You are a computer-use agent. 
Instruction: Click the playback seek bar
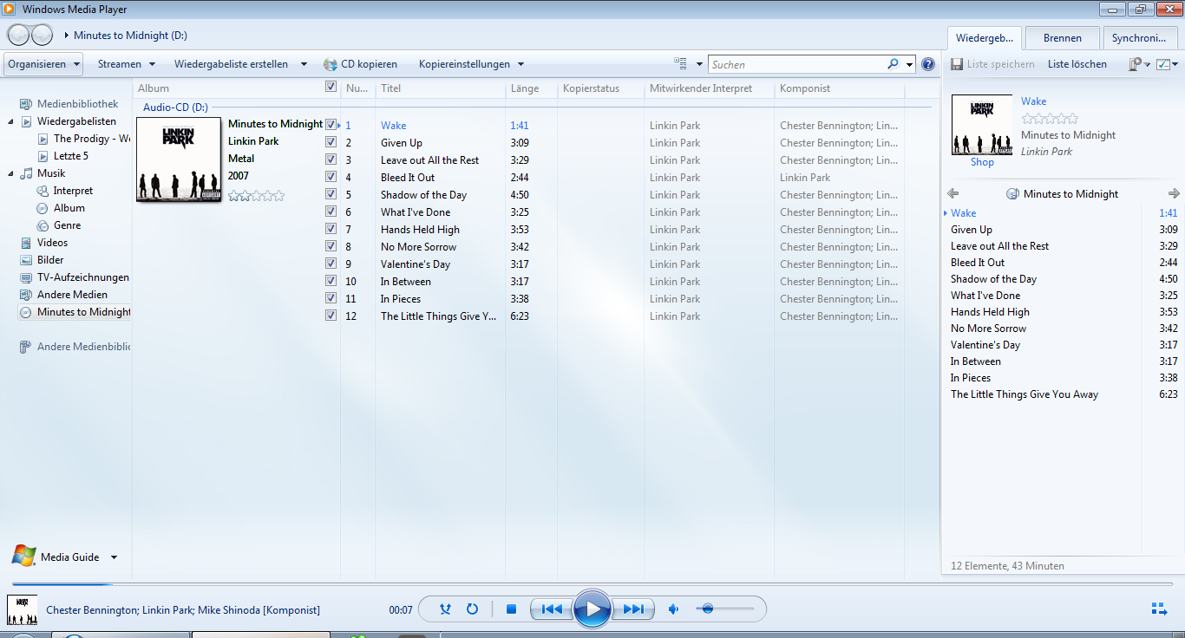click(592, 584)
